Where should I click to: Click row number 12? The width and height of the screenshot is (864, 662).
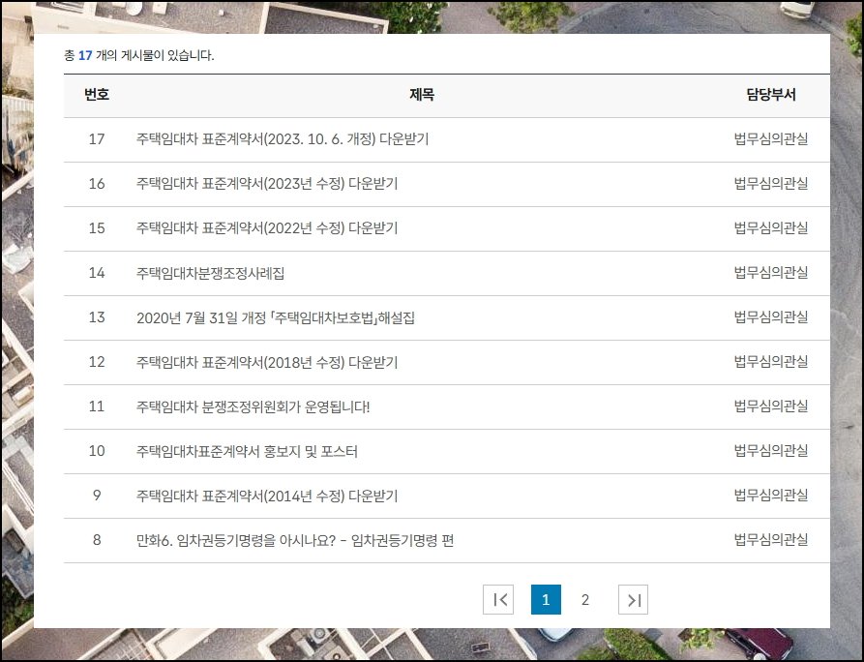coord(97,362)
